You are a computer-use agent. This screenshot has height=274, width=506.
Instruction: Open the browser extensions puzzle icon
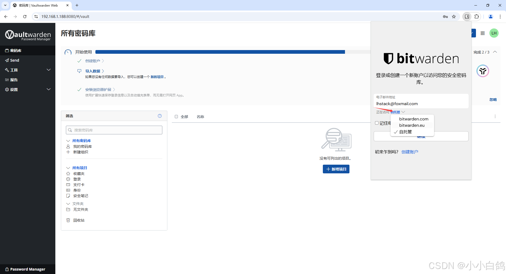click(x=476, y=17)
